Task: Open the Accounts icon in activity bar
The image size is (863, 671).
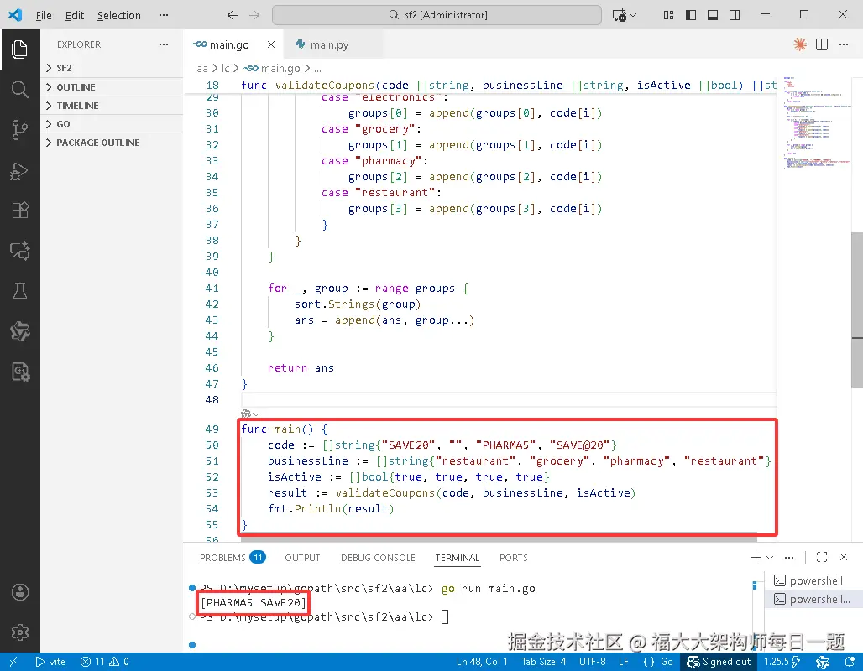Action: click(x=20, y=592)
